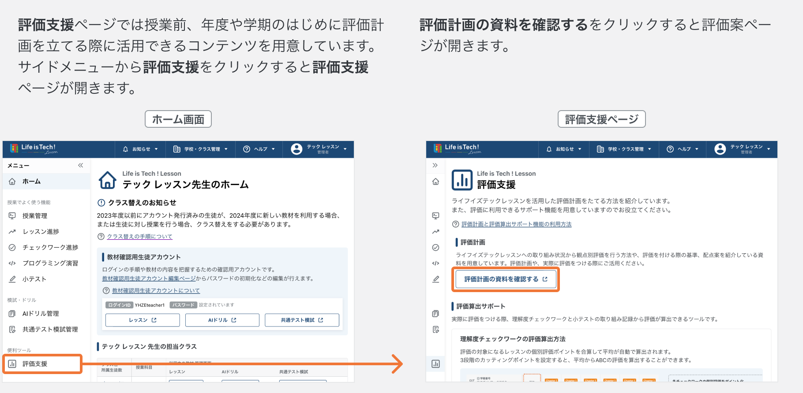Open お知らせ bell icon in Home screen header
Image resolution: width=803 pixels, height=393 pixels.
126,149
